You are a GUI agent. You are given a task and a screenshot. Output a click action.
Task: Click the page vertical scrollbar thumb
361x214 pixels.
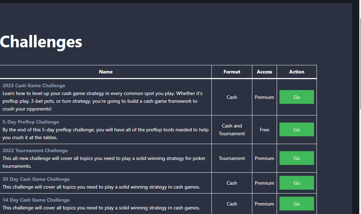click(360, 63)
